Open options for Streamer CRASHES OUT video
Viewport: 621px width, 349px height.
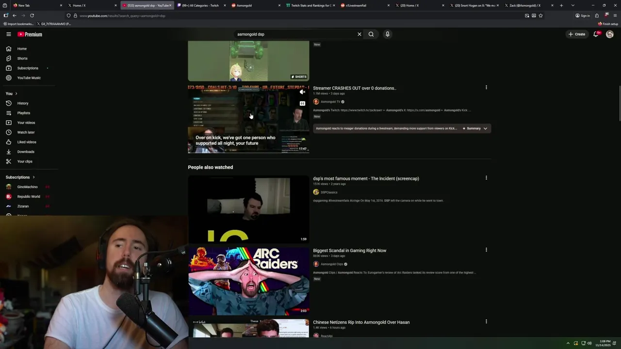486,87
